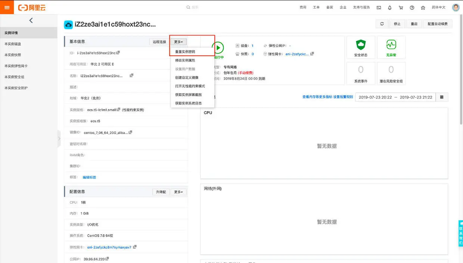This screenshot has height=263, width=463.
Task: Open the calendar picker icon button
Action: coord(442,97)
